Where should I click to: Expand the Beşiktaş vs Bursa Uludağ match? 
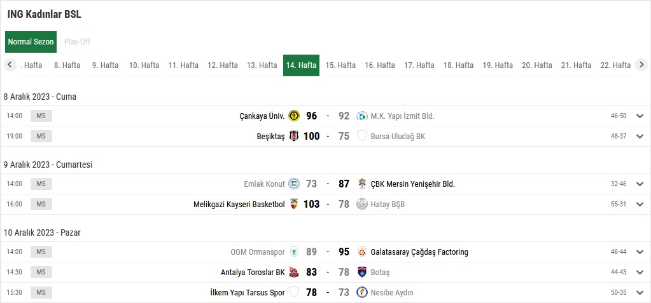pyautogui.click(x=640, y=136)
